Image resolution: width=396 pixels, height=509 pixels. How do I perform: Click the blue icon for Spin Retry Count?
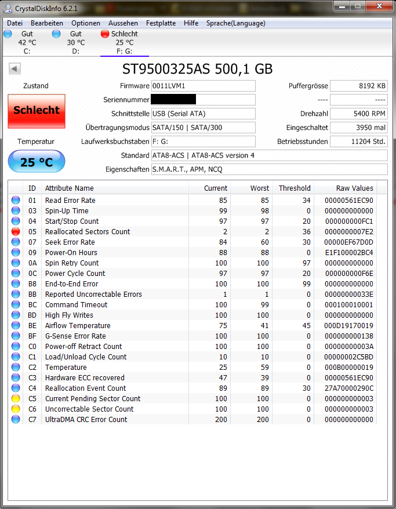pos(16,263)
